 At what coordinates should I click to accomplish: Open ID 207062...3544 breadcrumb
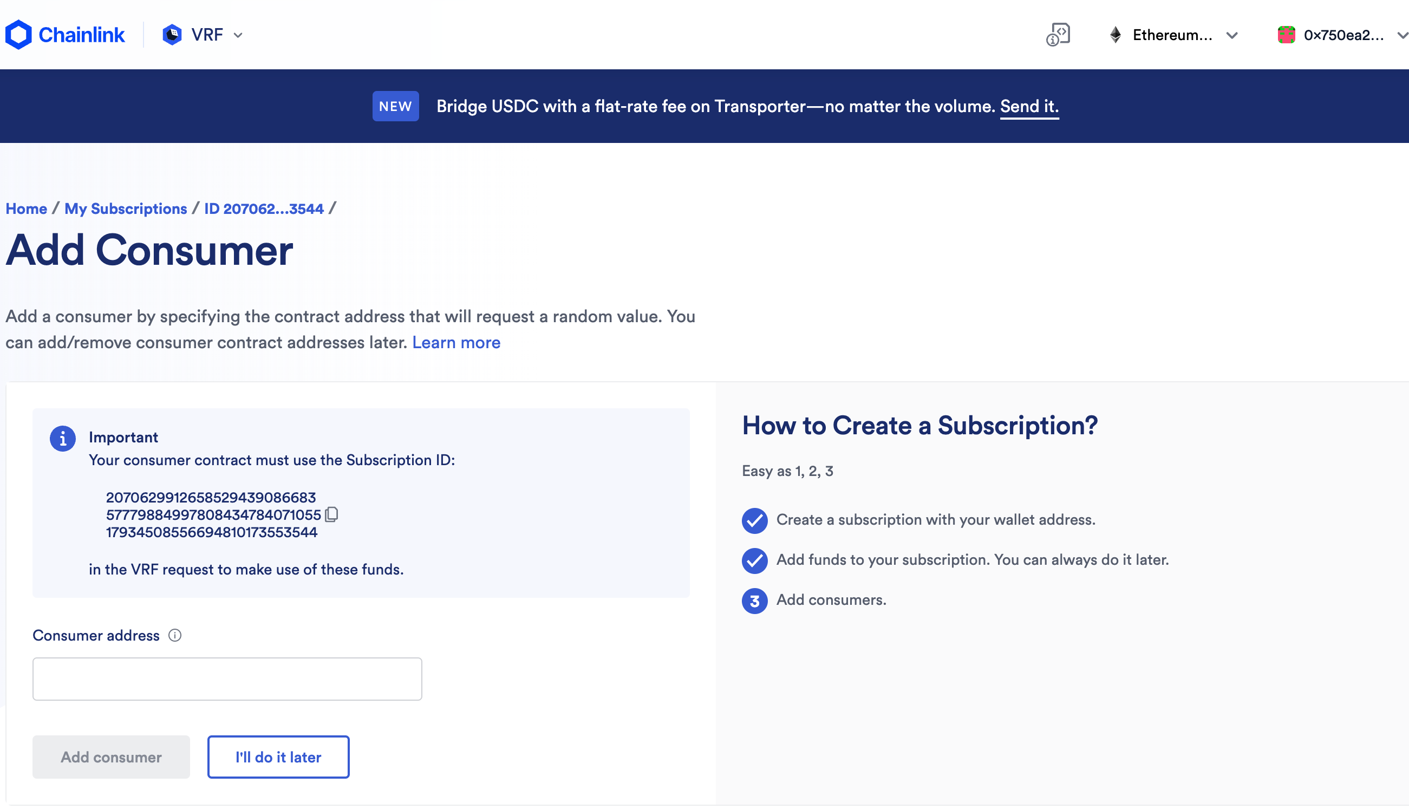pos(264,208)
